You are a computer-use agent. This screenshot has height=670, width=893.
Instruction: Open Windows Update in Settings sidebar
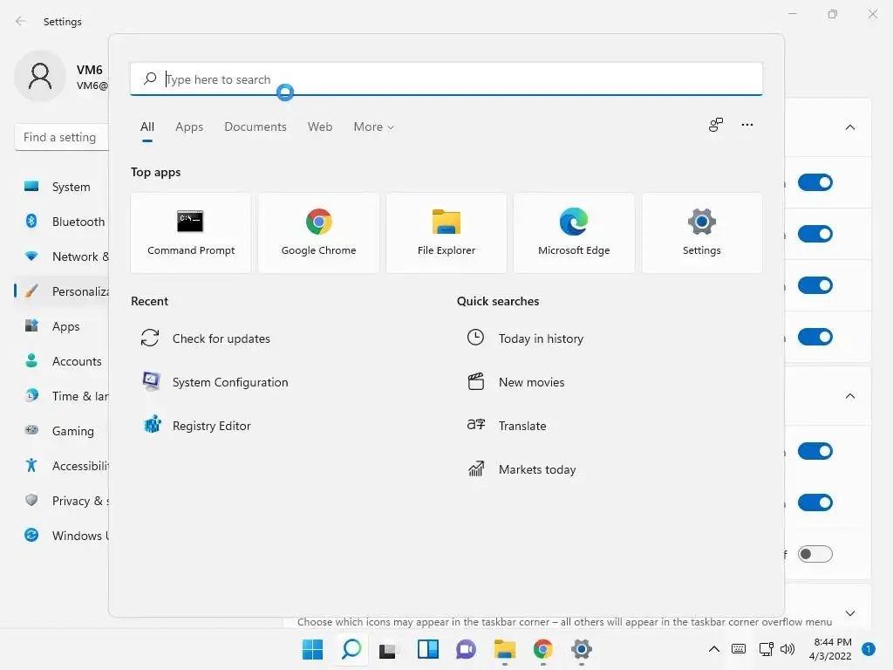point(62,536)
